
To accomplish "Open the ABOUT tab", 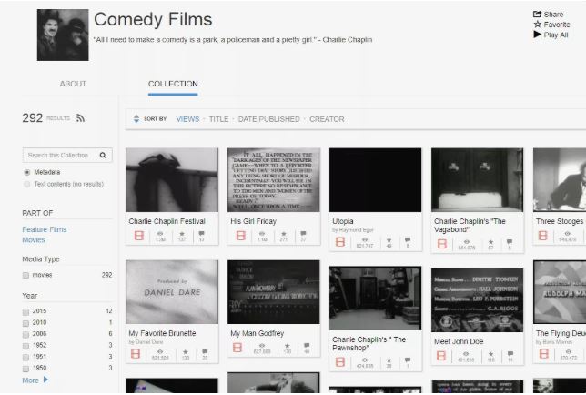I will [73, 84].
